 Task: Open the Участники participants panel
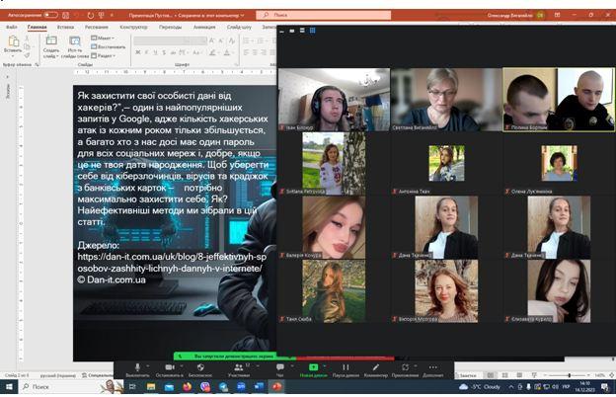[239, 370]
